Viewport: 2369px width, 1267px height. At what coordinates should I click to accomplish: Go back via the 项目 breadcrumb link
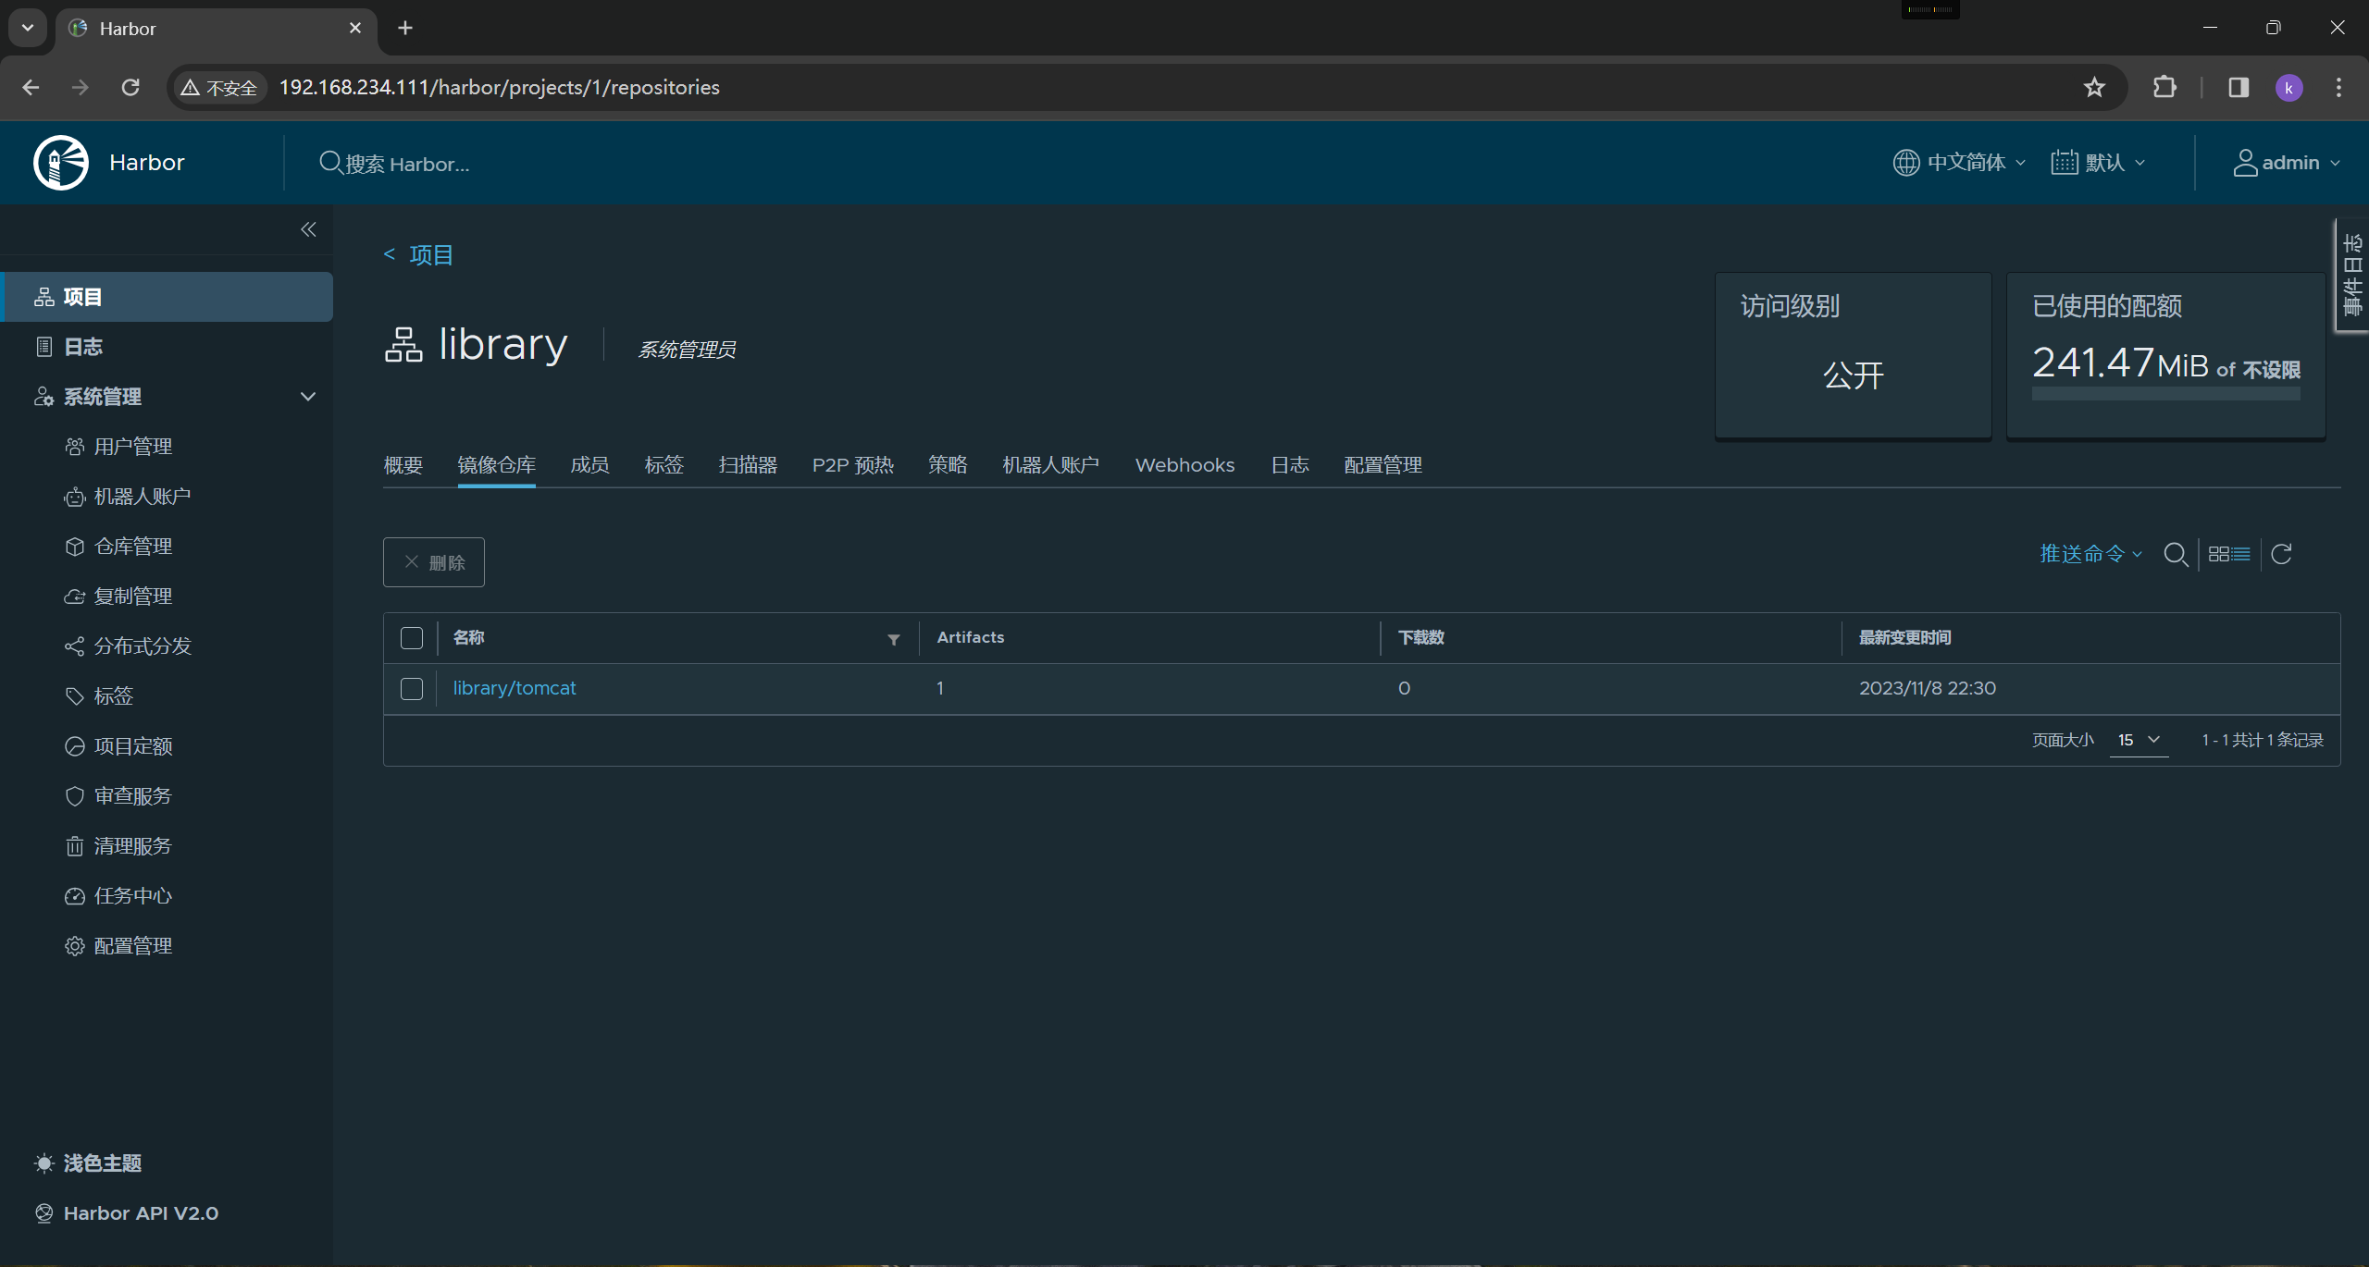[430, 255]
